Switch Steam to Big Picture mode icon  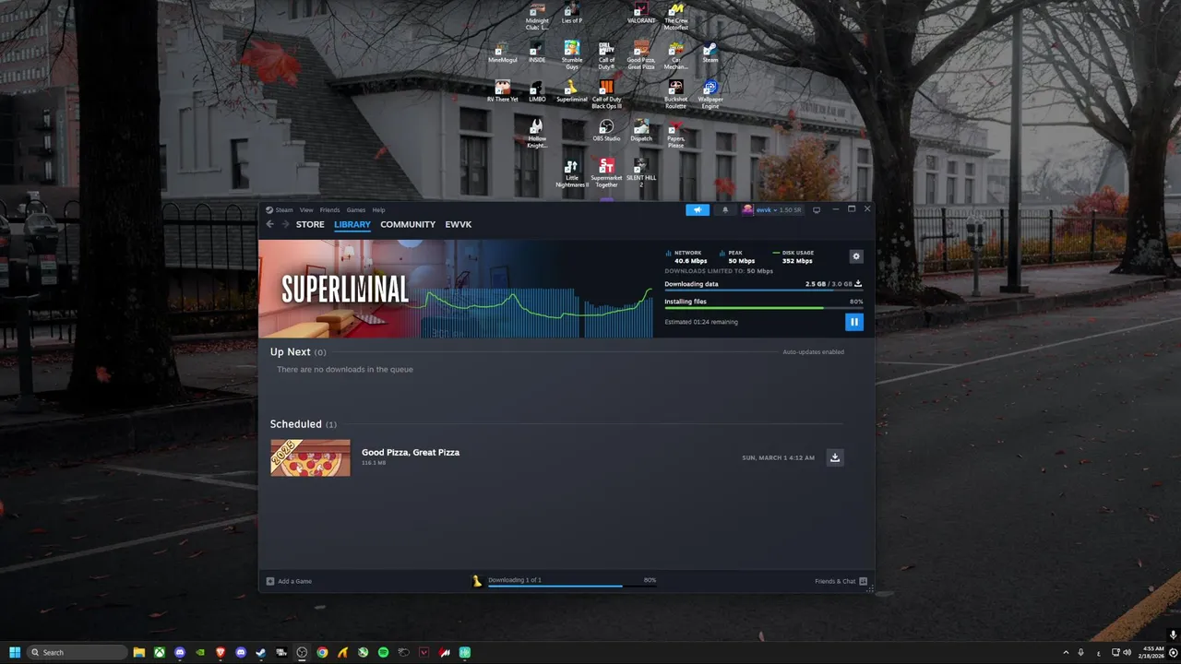pyautogui.click(x=817, y=209)
